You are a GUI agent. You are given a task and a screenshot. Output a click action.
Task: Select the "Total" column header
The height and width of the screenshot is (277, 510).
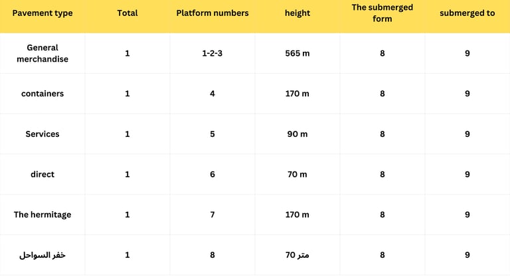(x=127, y=13)
